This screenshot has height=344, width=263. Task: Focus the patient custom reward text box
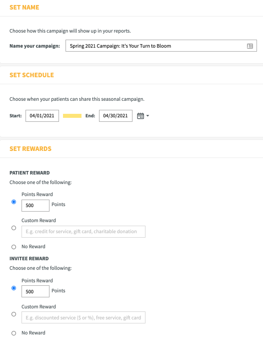coord(83,232)
